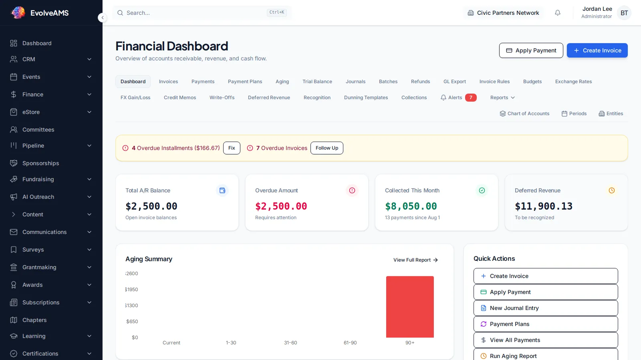
Task: Click the $11,900.13 deferred revenue value
Action: 544,206
